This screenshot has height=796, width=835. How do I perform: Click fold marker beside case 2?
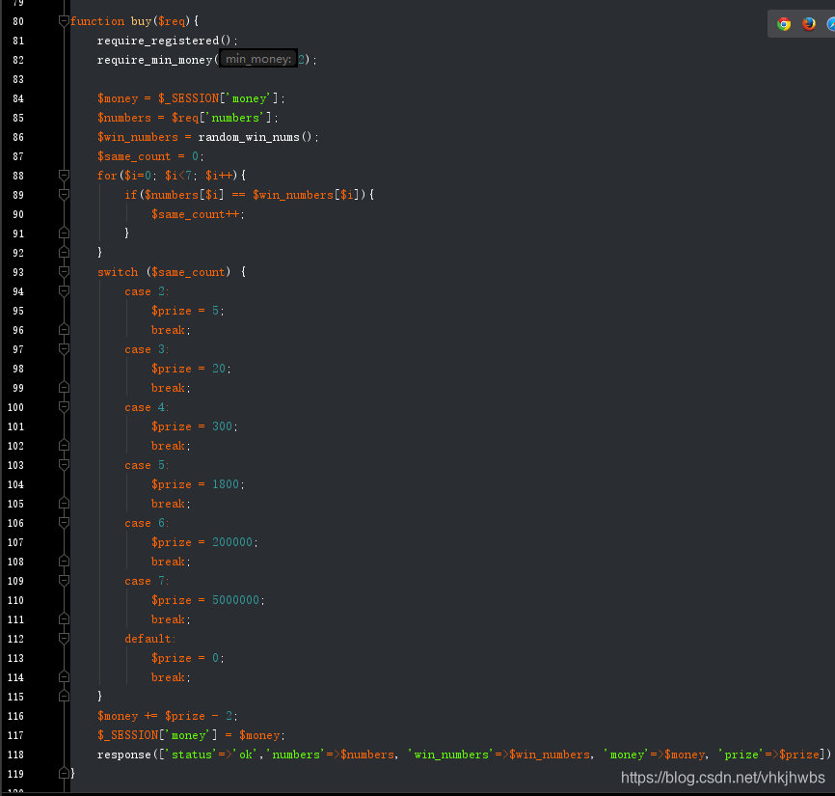coord(64,291)
